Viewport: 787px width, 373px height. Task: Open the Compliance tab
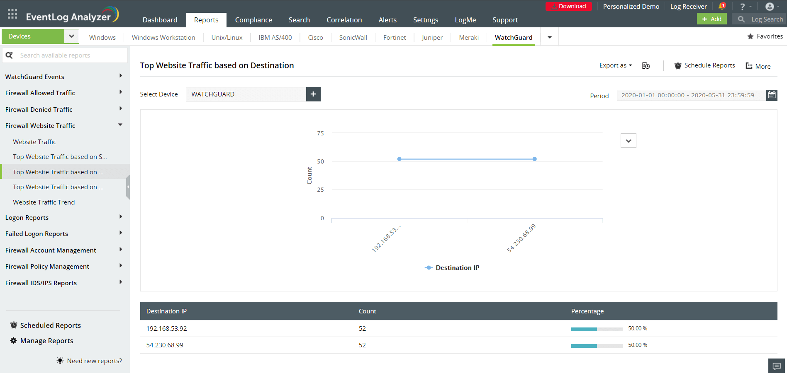(x=253, y=20)
